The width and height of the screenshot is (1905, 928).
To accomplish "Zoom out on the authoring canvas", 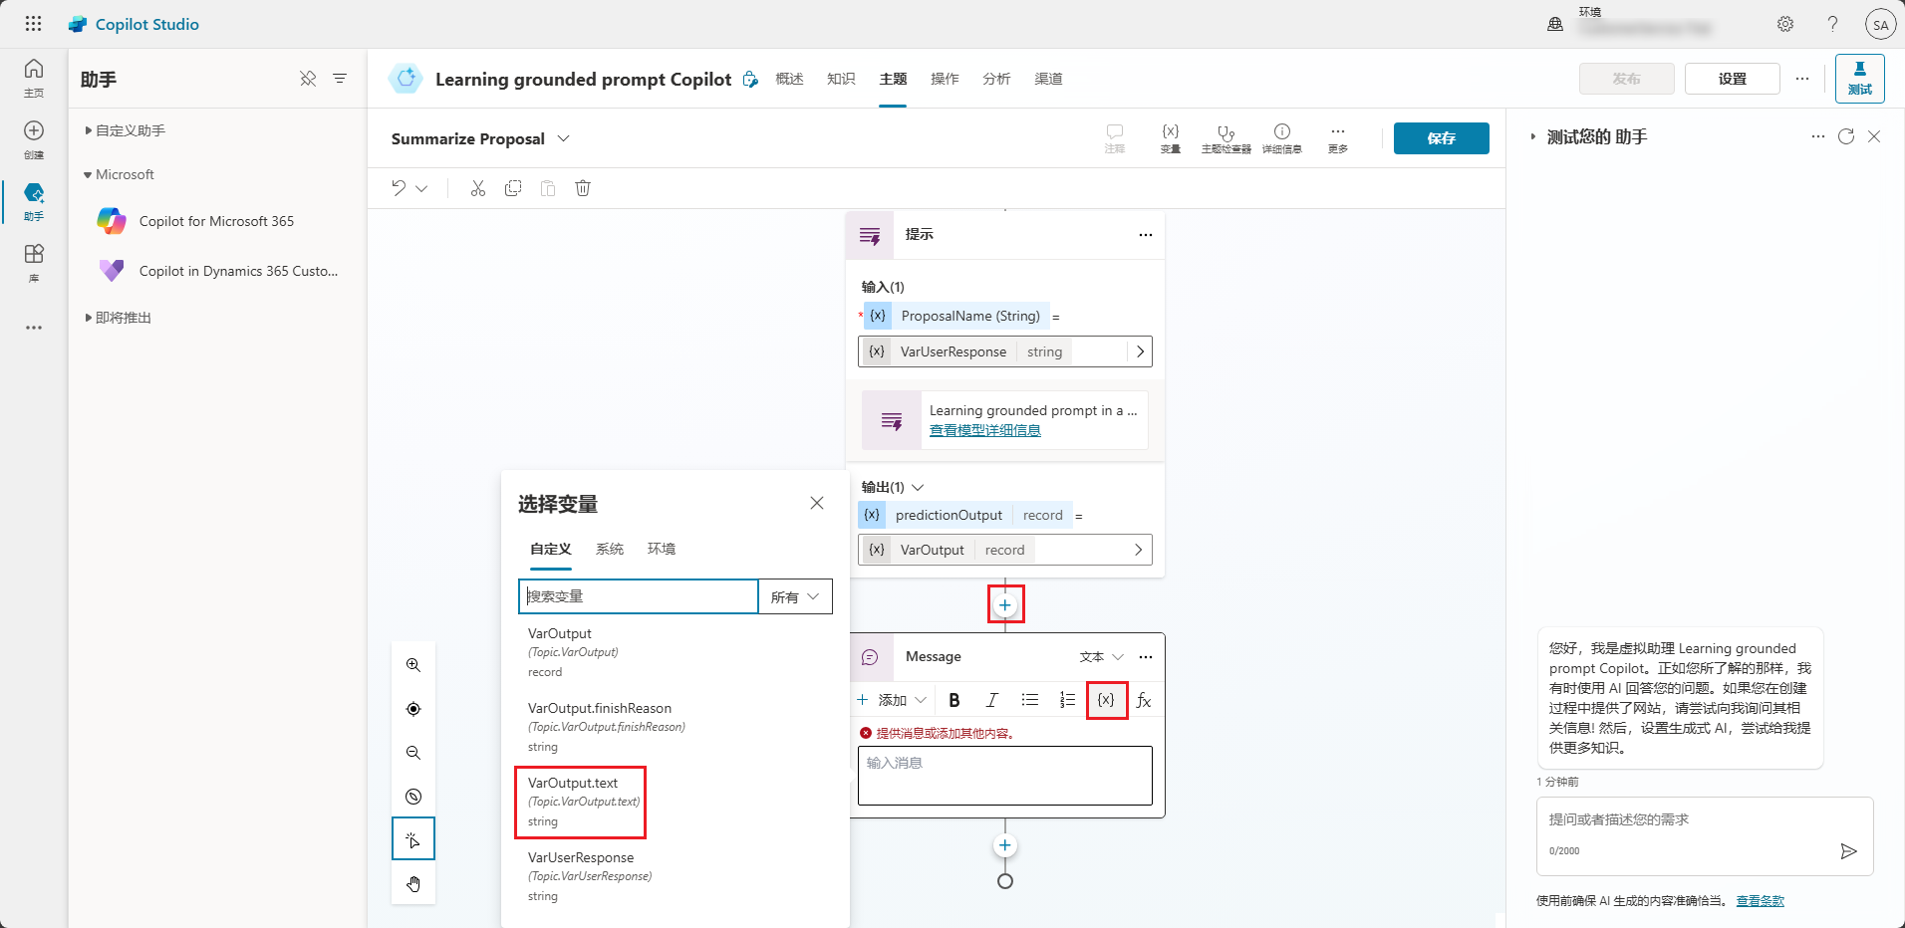I will coord(413,753).
